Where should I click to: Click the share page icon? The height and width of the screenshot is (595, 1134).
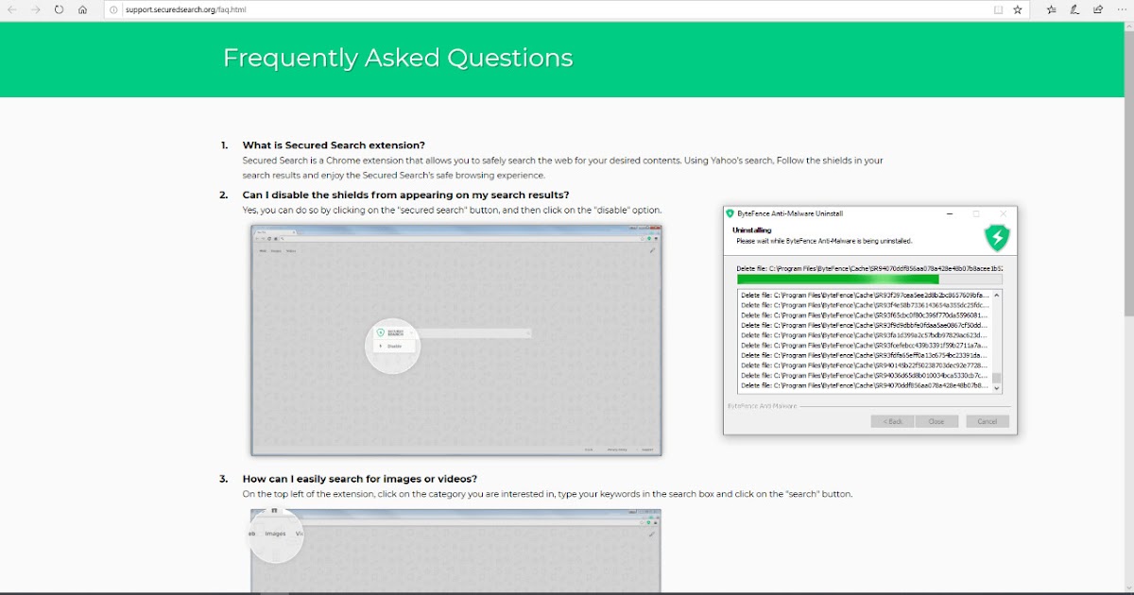click(1098, 9)
